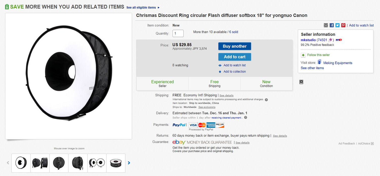380x176 pixels.
Task: Expand See all eligible items arrow
Action: pyautogui.click(x=159, y=8)
